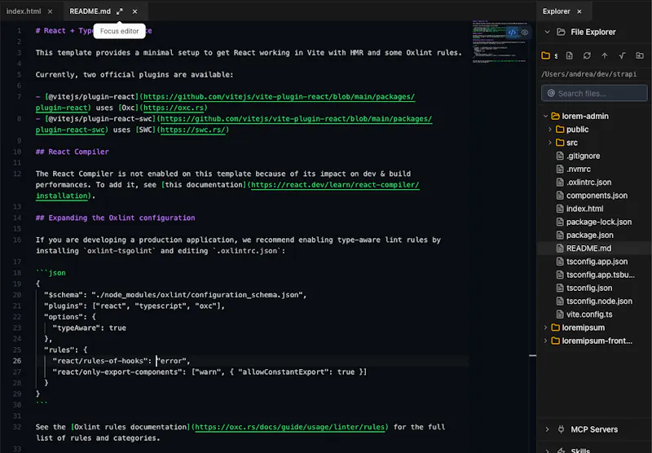
Task: Click the src folder icon
Action: [x=560, y=143]
